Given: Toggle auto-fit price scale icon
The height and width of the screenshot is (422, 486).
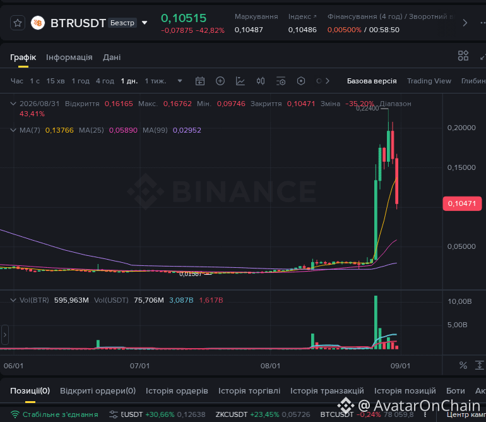Looking at the screenshot, I should click(479, 366).
